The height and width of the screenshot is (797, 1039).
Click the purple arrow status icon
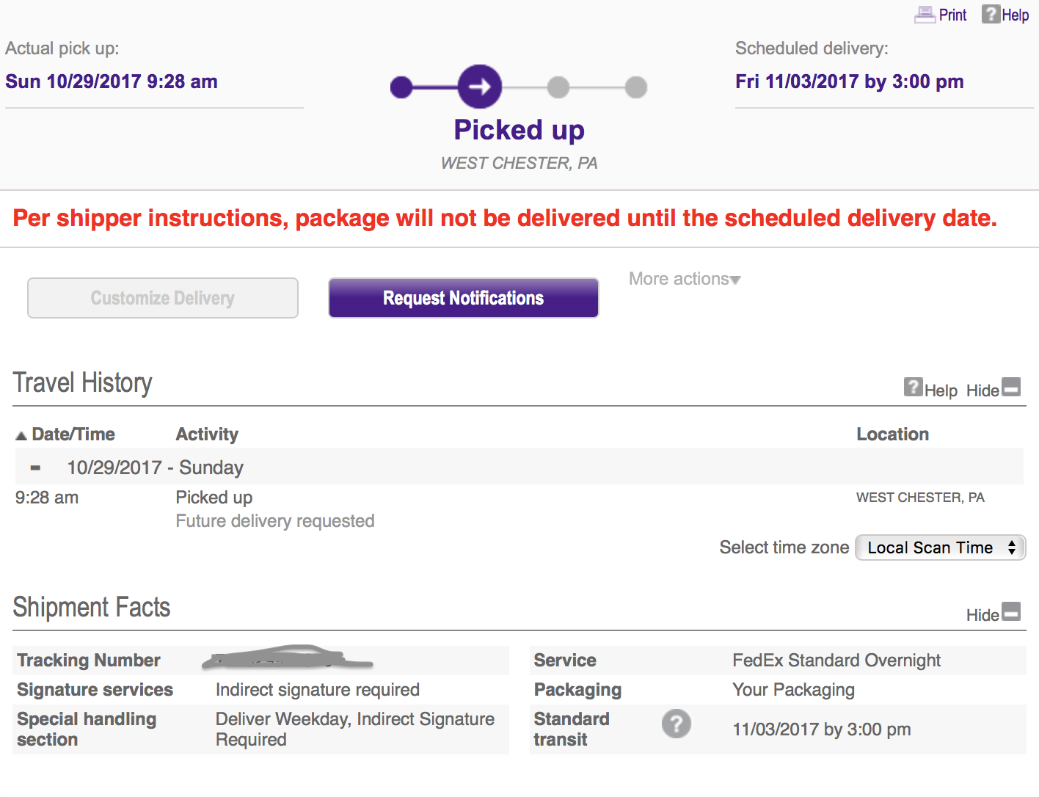[x=480, y=87]
